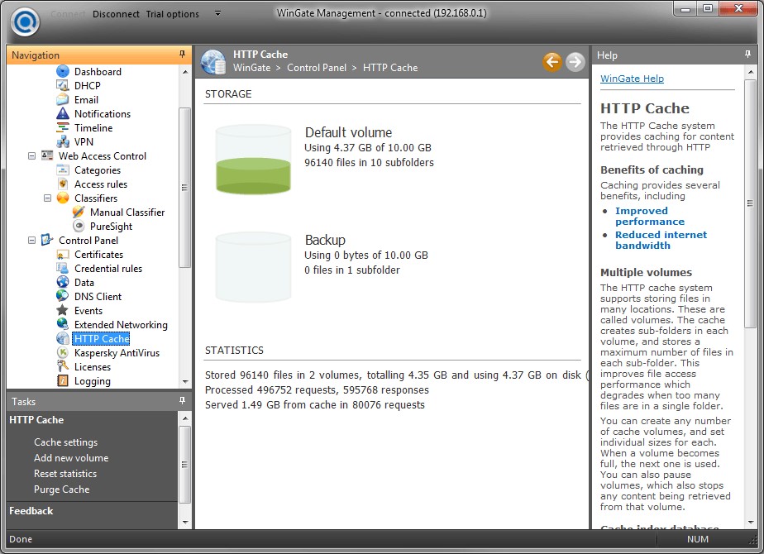
Task: Select the DNS Client globe icon
Action: pyautogui.click(x=63, y=297)
